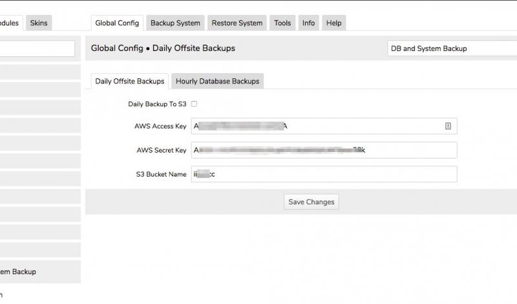Enable the Daily Backup To S3 checkbox

tap(194, 103)
